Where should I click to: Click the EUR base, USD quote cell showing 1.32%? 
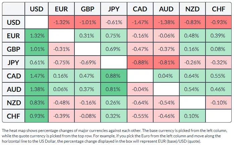(37, 36)
